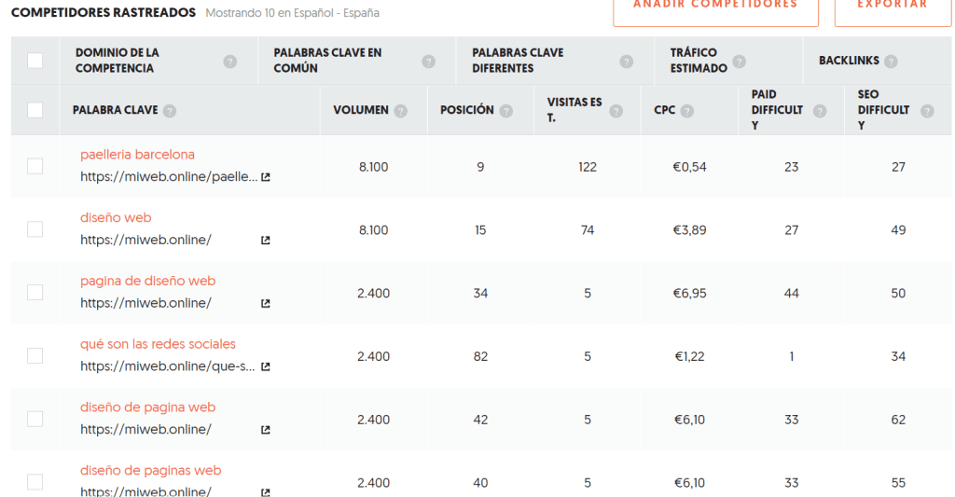Toggle select-all checkbox in Palabra clave header

point(35,110)
